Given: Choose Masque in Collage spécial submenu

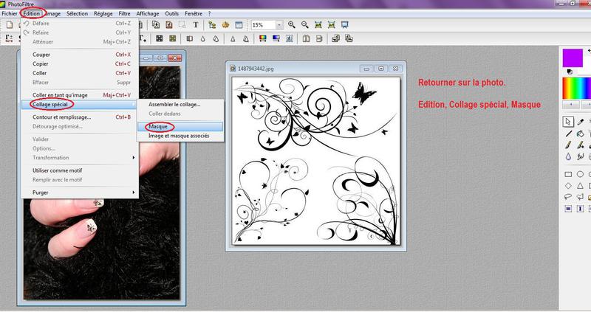Looking at the screenshot, I should pos(159,126).
